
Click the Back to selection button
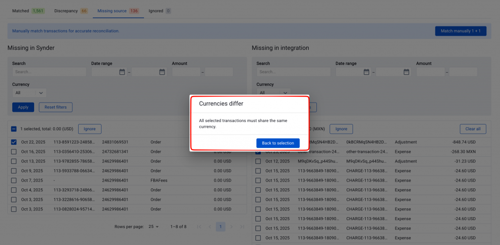[x=278, y=143]
